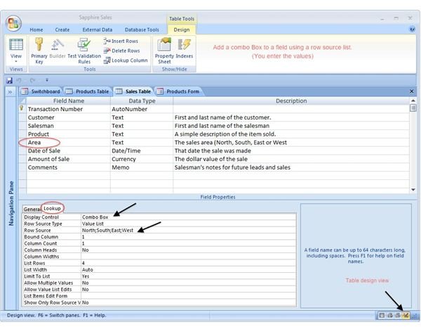Select the Salesman field name cell

click(69, 126)
